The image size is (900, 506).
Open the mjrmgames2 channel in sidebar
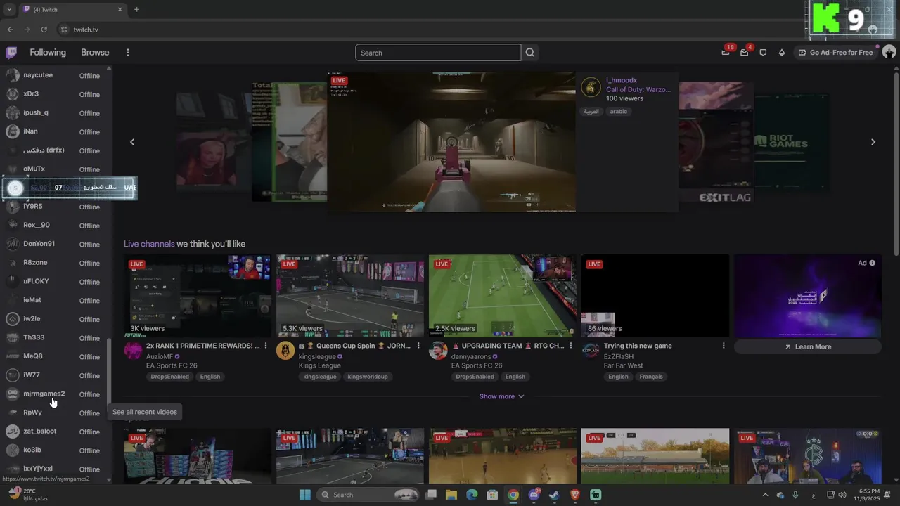56,394
